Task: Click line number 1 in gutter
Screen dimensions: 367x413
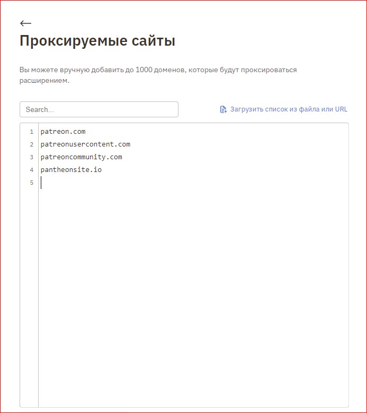Action: pos(31,132)
